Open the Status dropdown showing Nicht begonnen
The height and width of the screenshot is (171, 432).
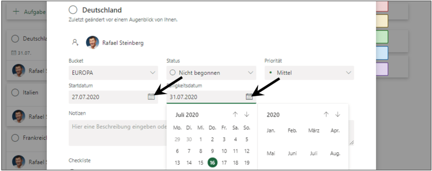click(211, 73)
